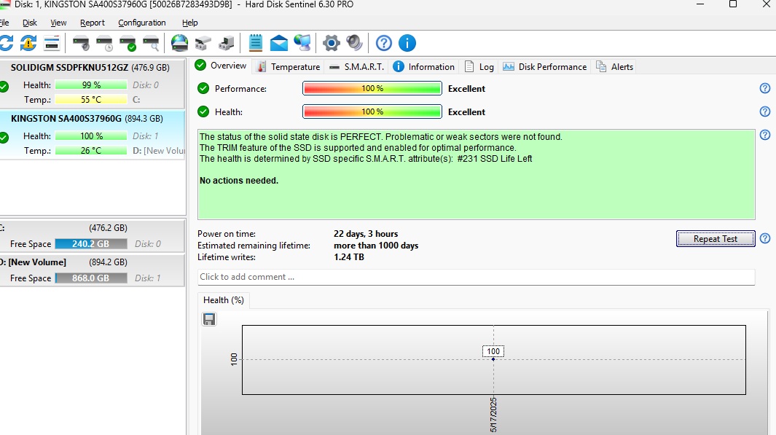Click the 240.2 GB free space bar
Screen dimensions: 776x435
(x=91, y=244)
